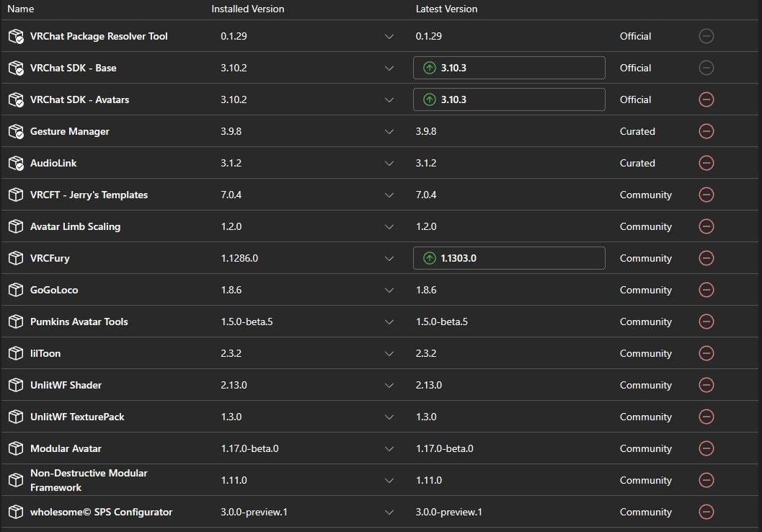The height and width of the screenshot is (532, 762).
Task: Remove the AudioLink package
Action: 706,163
